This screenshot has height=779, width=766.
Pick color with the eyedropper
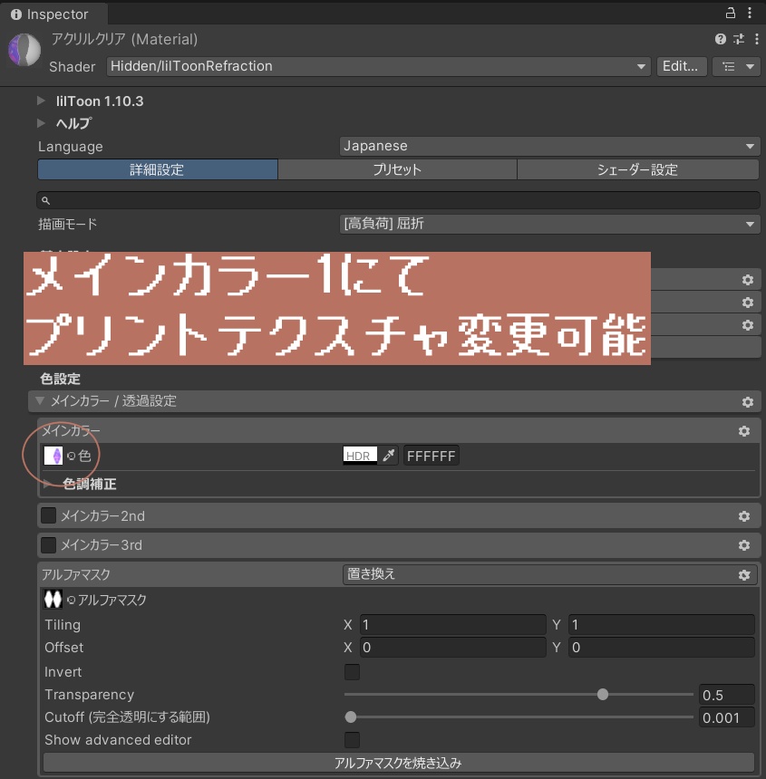(388, 456)
